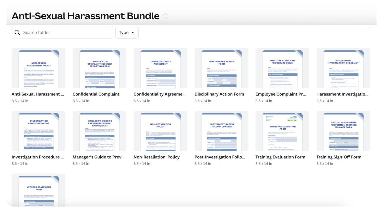Viewport: 383px width, 215px height.
Task: Open Anti-Sexual Harassment Policy thumbnail
Action: 39,68
